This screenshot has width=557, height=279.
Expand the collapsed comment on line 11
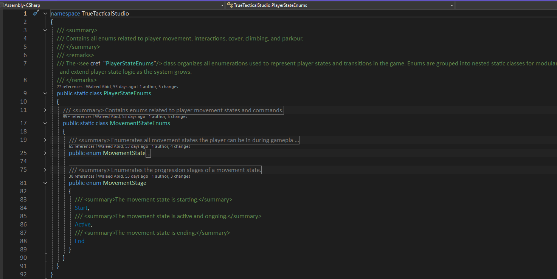pos(45,110)
